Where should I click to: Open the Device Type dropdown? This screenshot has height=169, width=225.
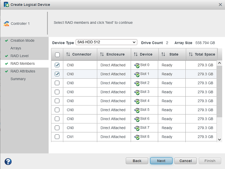pyautogui.click(x=106, y=42)
